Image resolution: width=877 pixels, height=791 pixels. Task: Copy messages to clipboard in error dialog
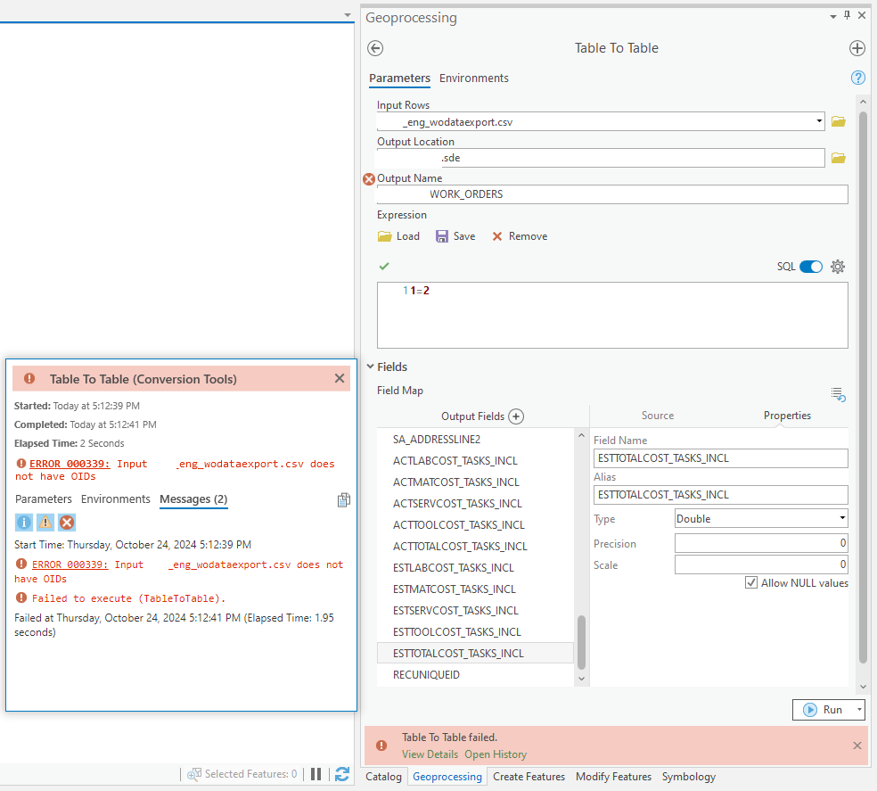coord(344,499)
